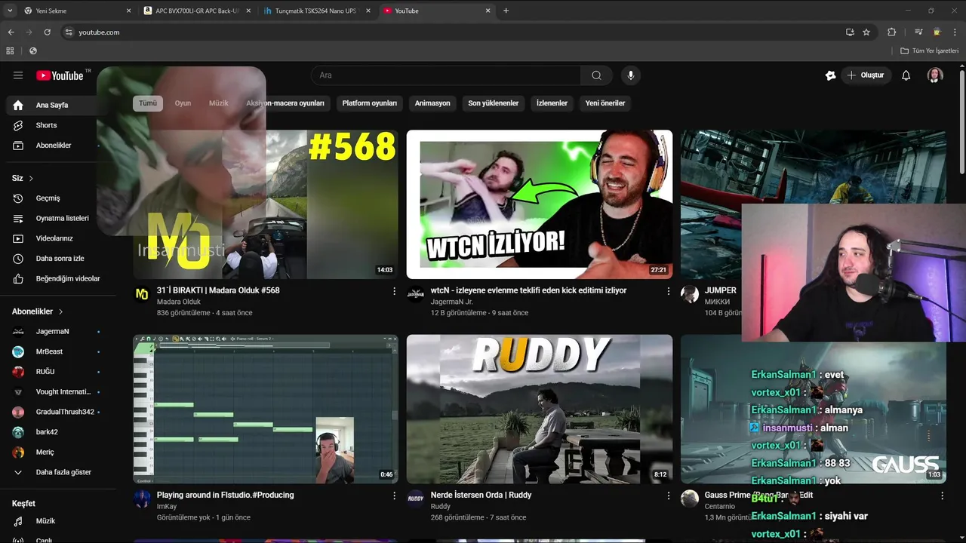The width and height of the screenshot is (966, 543).
Task: Open the account avatar menu
Action: coord(935,75)
